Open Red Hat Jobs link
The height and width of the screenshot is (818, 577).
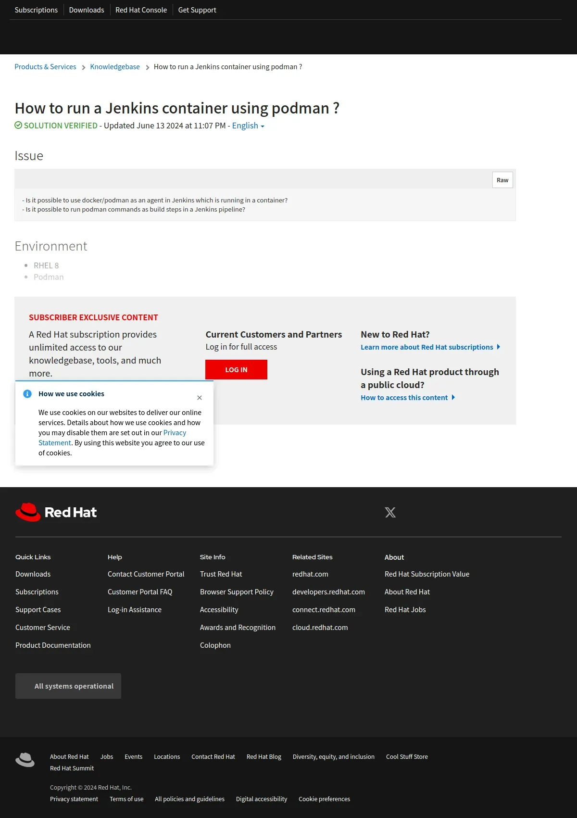(405, 610)
